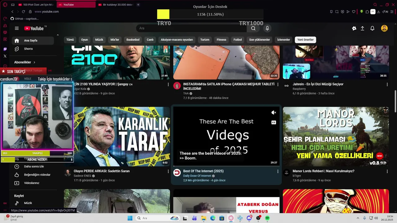Open YouTube notifications bell

click(x=372, y=28)
